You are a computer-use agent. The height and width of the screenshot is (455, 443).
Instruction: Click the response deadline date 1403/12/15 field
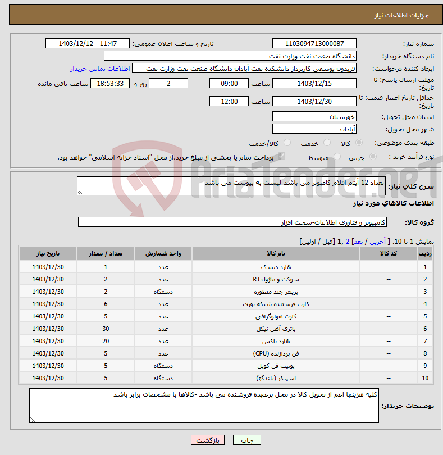[314, 84]
